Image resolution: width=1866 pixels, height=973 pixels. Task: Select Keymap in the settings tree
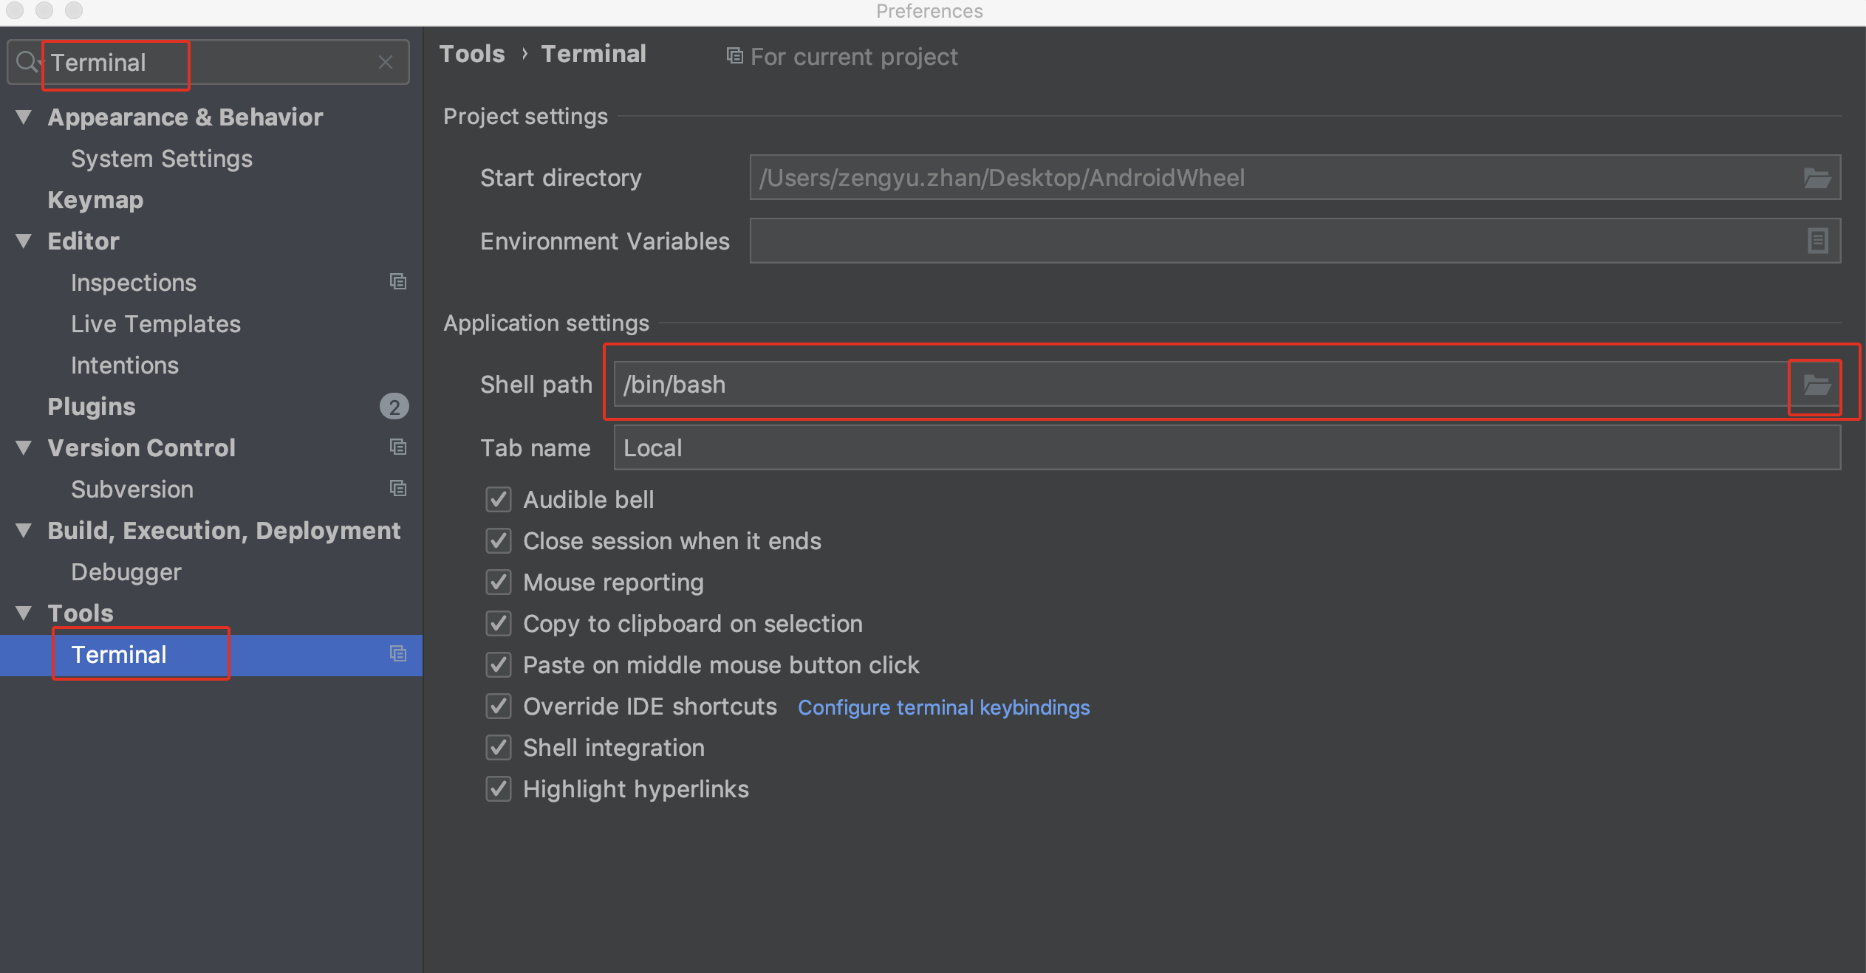95,200
